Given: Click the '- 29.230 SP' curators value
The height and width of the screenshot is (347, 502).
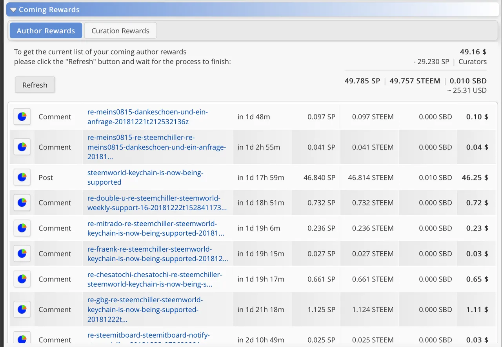Looking at the screenshot, I should coord(431,62).
